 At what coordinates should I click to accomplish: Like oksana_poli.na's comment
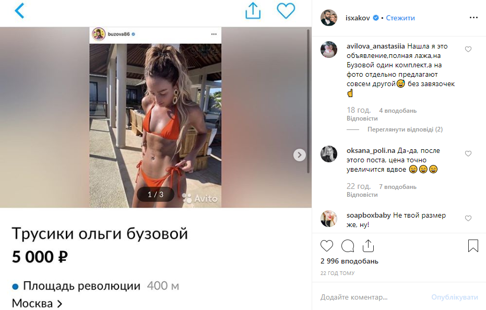pos(468,154)
